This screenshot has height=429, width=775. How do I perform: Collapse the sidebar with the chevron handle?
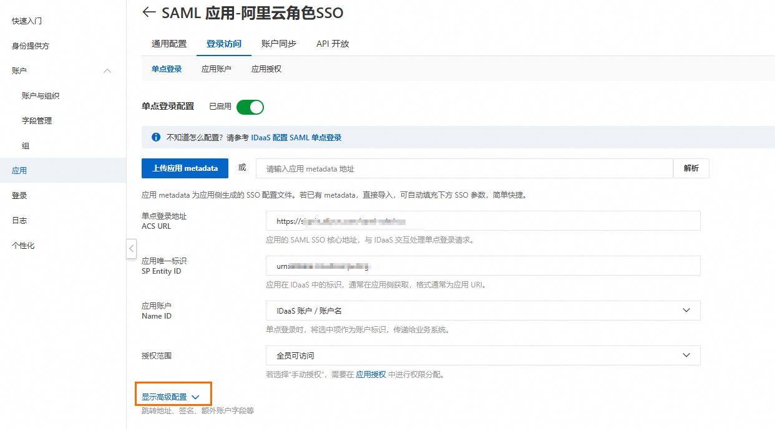(131, 249)
